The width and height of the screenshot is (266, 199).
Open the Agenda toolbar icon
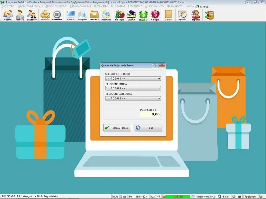(182, 15)
